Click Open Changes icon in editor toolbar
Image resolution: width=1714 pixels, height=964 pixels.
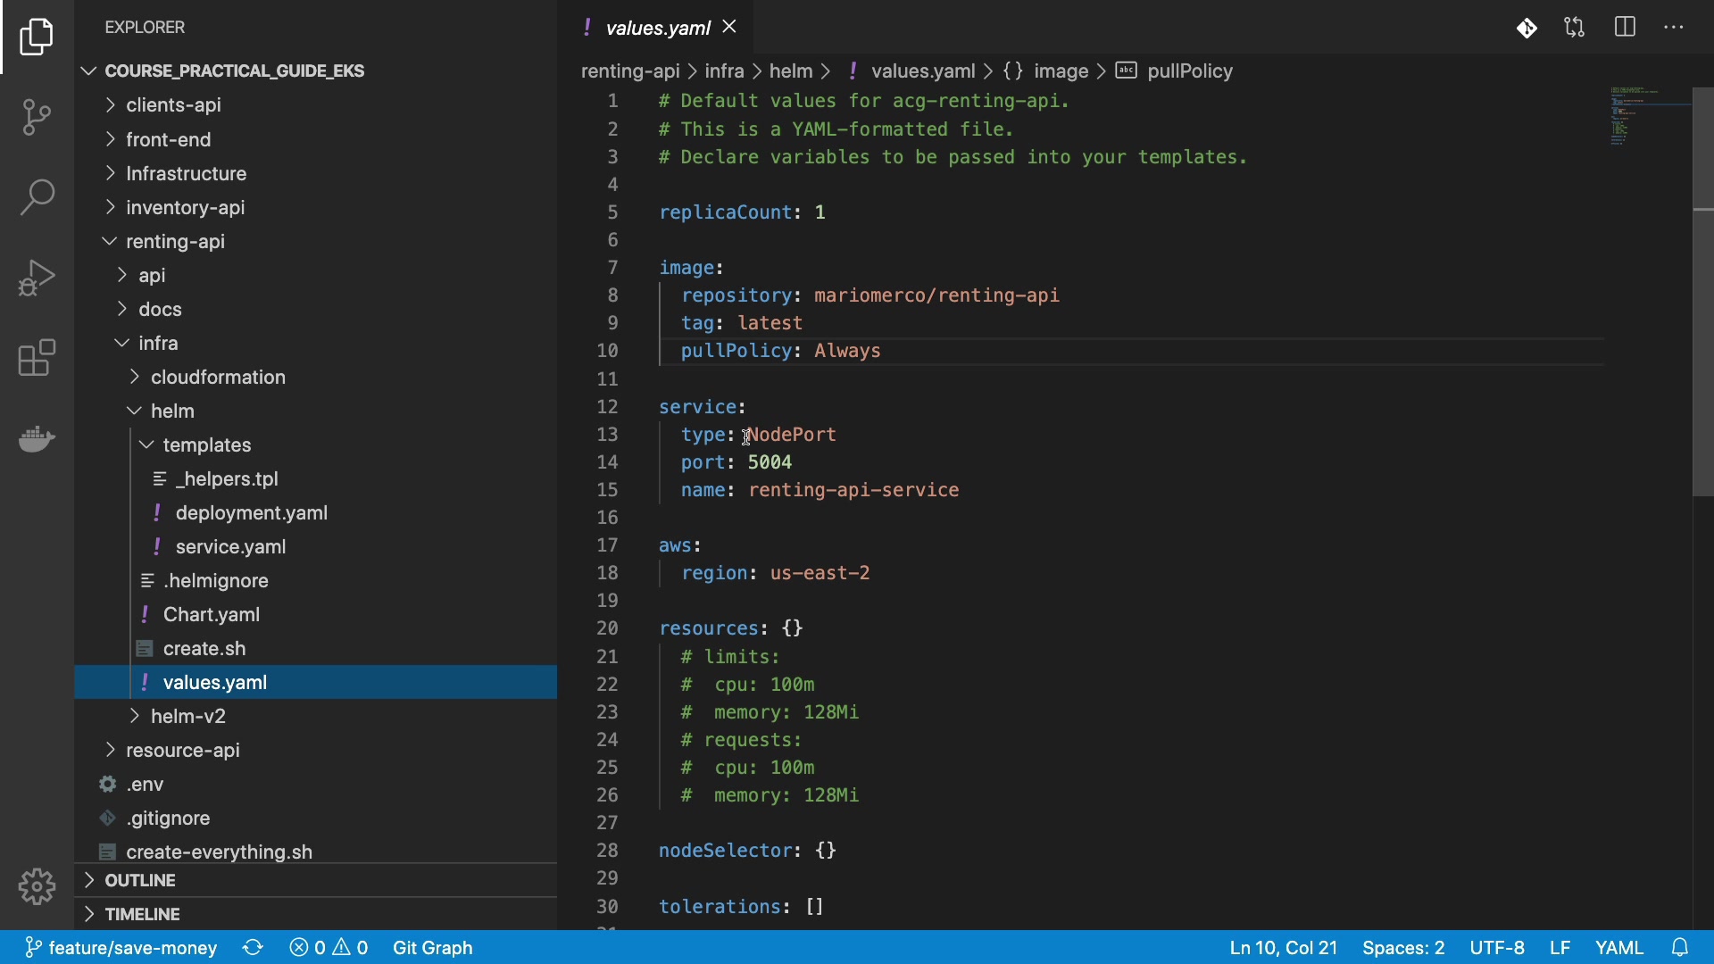(1574, 28)
